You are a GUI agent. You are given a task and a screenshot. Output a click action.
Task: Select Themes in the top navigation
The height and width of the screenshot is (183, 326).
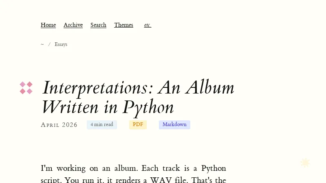click(123, 25)
